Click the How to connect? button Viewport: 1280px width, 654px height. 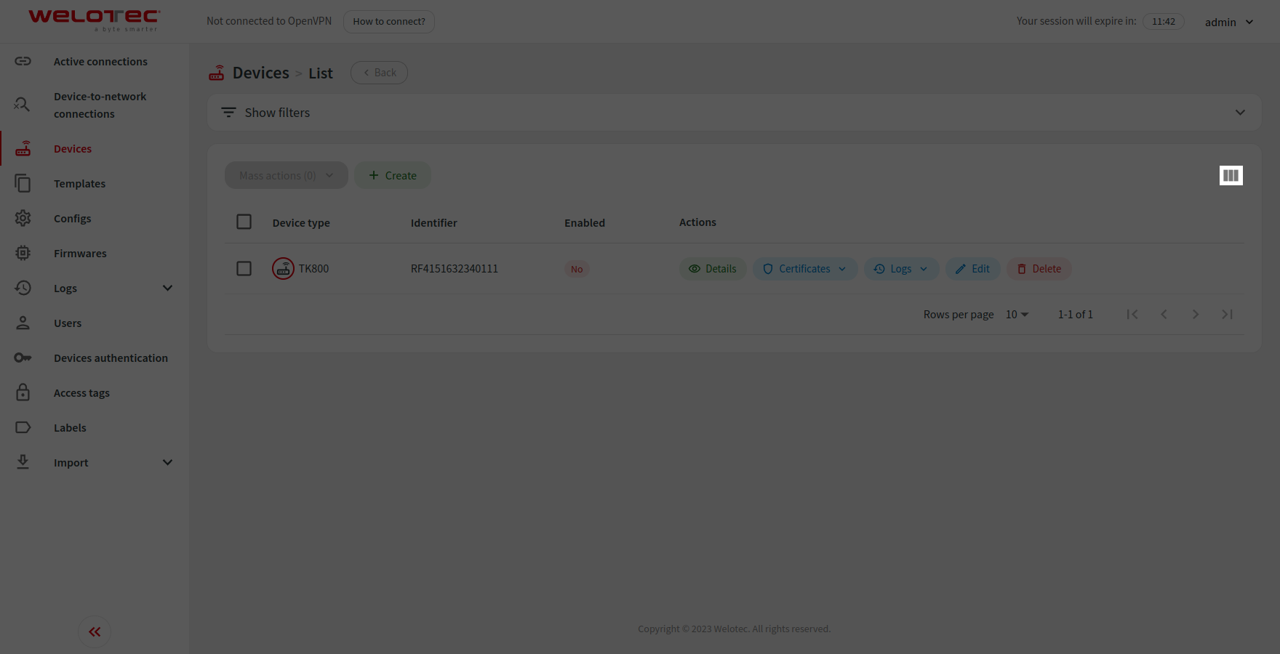coord(389,22)
